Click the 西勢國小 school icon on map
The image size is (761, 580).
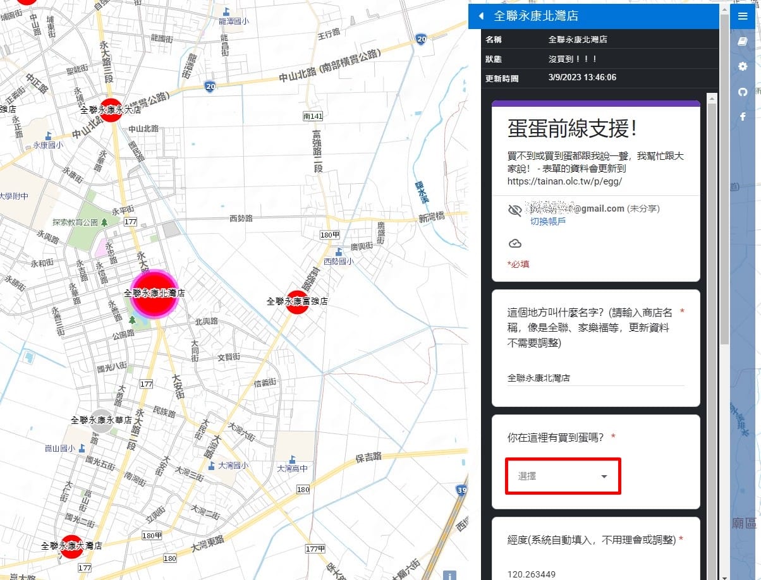point(339,252)
